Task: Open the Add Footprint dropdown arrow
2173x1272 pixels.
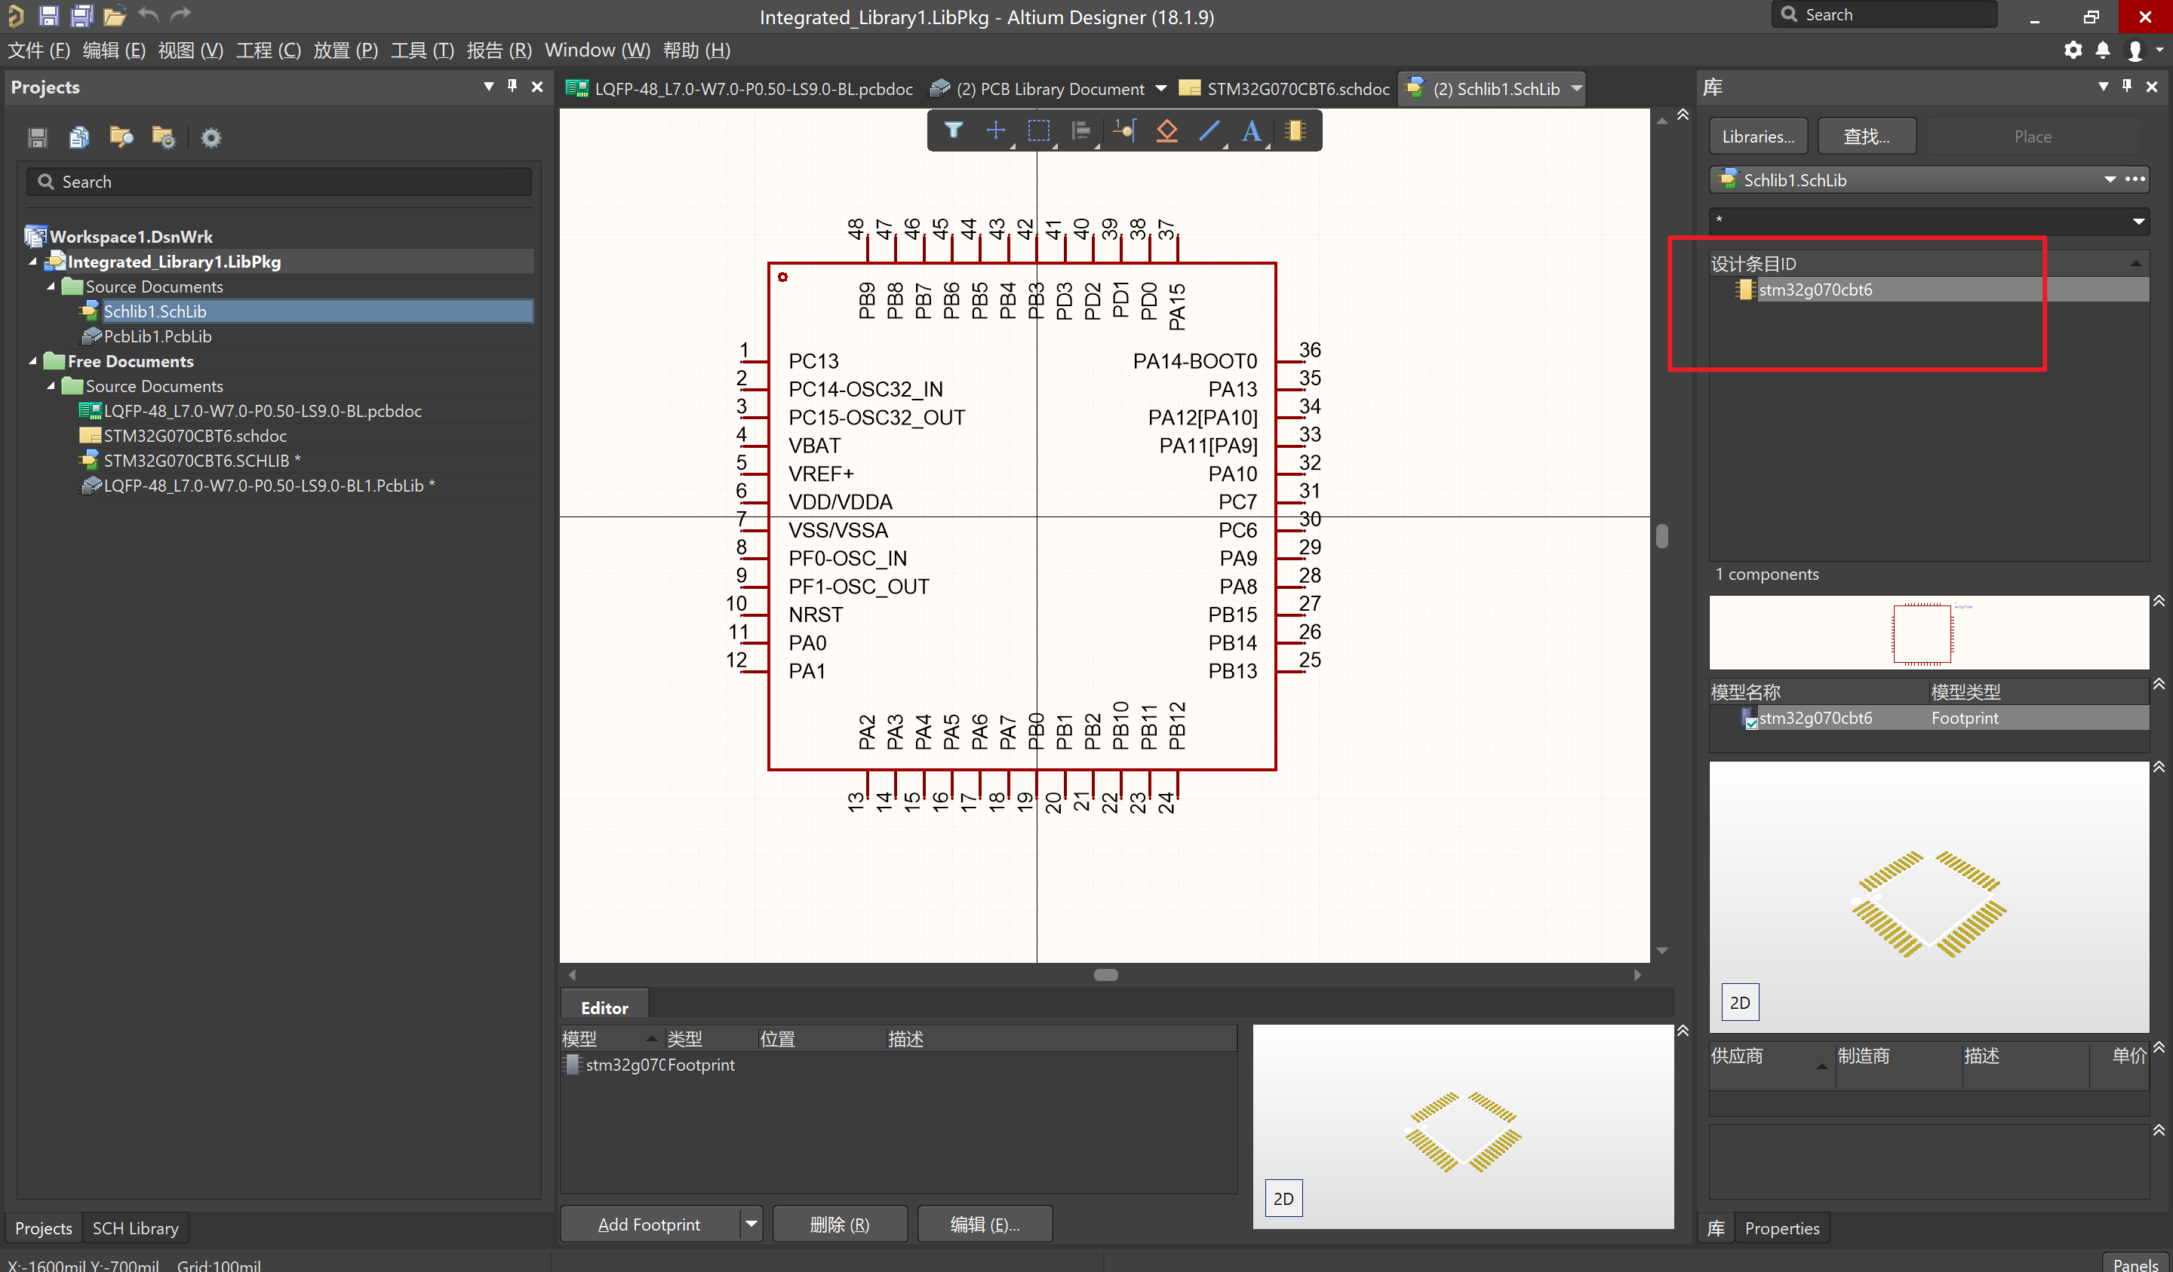Action: pyautogui.click(x=751, y=1224)
